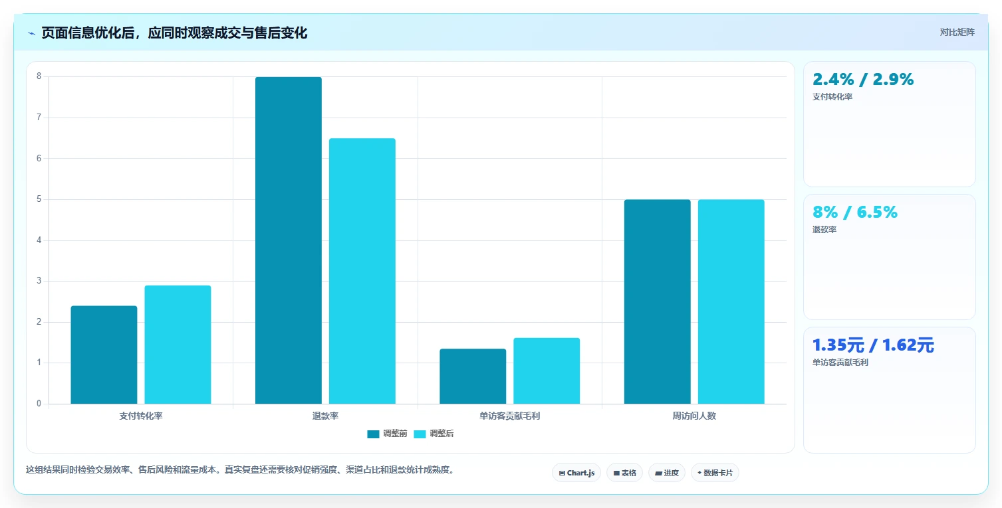Click the 调整前 bar for 支付转化率

pyautogui.click(x=104, y=355)
